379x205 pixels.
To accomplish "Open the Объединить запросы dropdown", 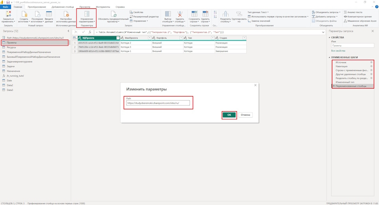I will pyautogui.click(x=326, y=12).
